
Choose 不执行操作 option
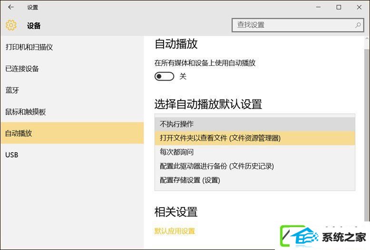tap(255, 124)
